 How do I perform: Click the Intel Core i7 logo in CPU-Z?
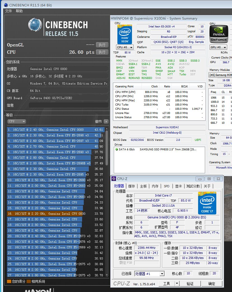tap(207, 203)
